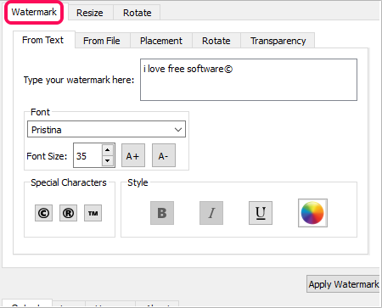Screen dimensions: 382x308
Task: Click into the font size field showing 35
Action: coord(87,155)
